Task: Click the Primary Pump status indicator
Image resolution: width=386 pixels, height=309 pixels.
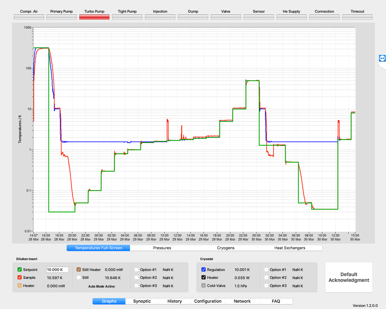Action: pyautogui.click(x=61, y=17)
